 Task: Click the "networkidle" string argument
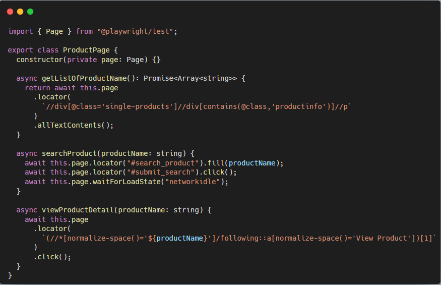click(x=194, y=182)
